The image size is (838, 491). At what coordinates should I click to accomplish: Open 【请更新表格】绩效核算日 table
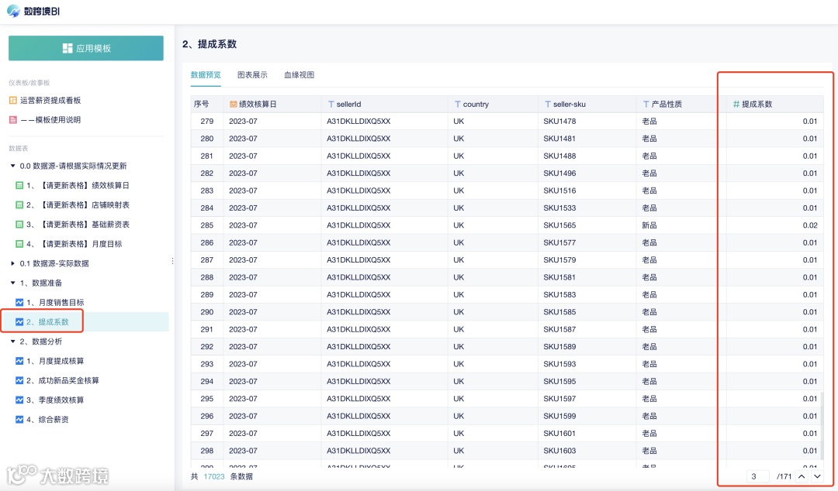(x=78, y=185)
